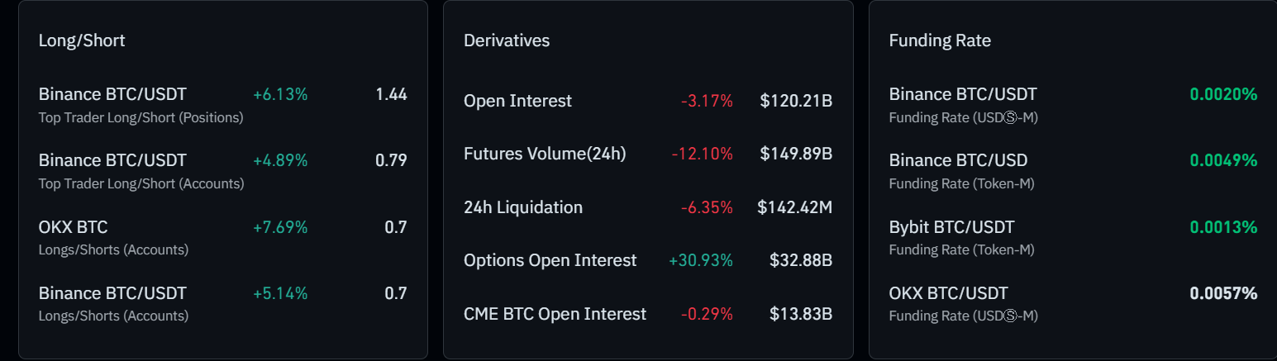1277x361 pixels.
Task: Open the Open Interest derivatives row
Action: tap(517, 101)
